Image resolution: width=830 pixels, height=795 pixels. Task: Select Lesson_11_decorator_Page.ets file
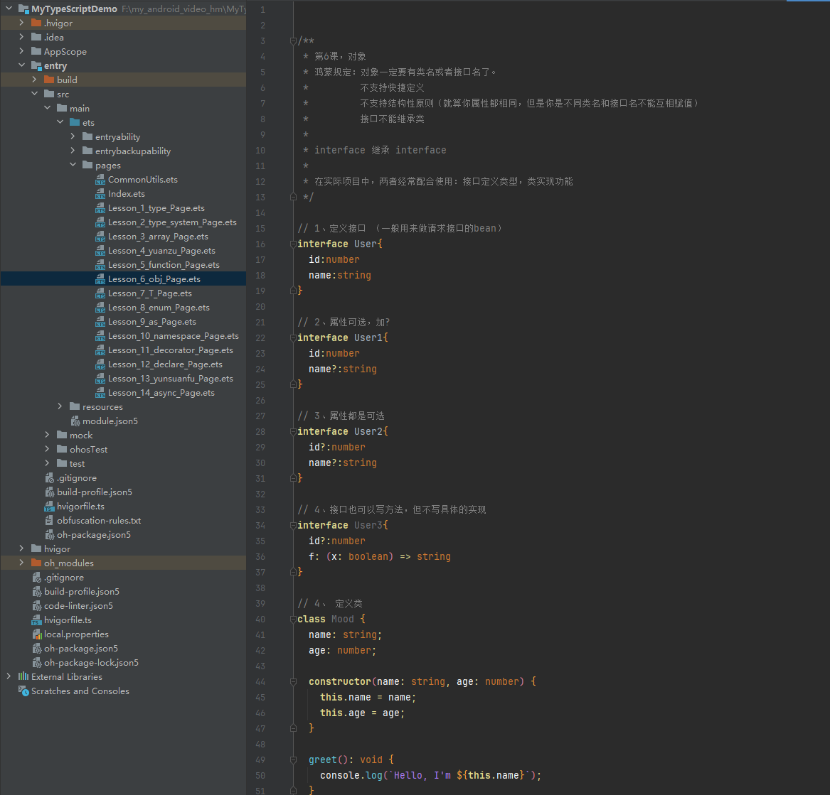[171, 350]
